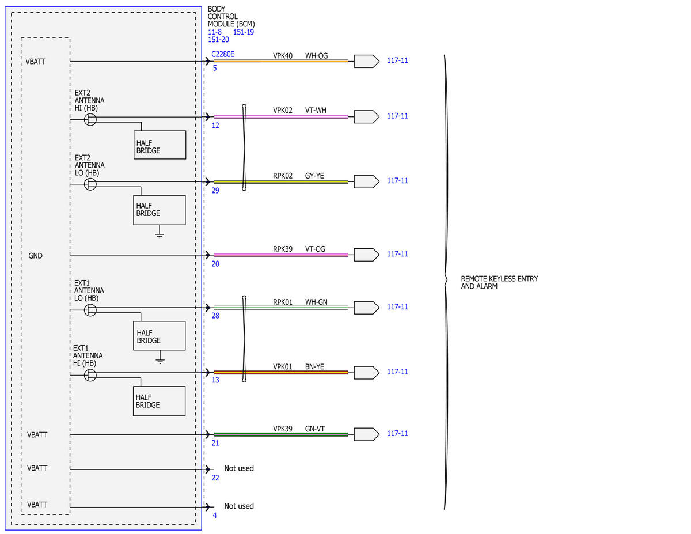Click the EXT2 ANTENNA HI circle symbol
691x534 pixels.
[90, 119]
